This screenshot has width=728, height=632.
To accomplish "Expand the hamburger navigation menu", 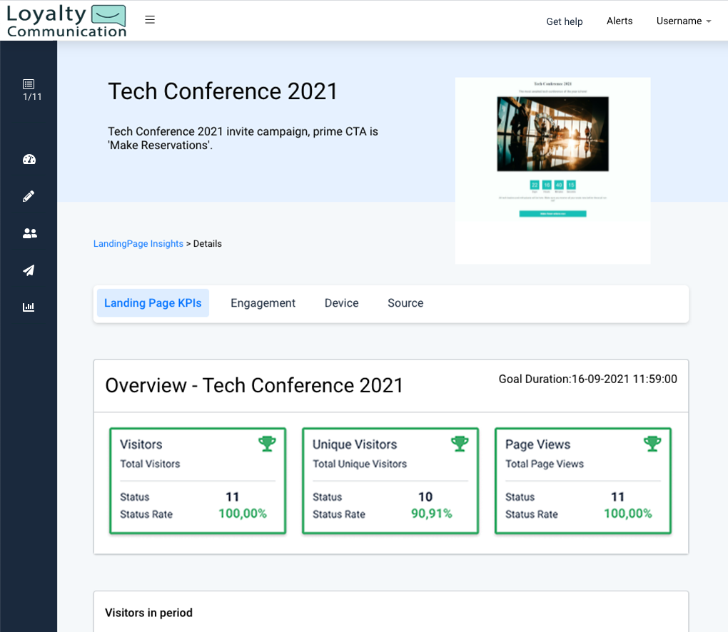I will pos(150,19).
